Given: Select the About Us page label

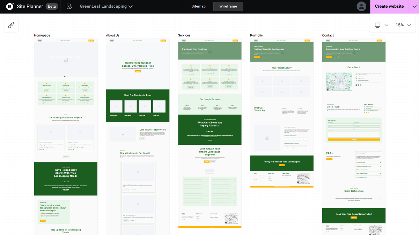Looking at the screenshot, I should click(113, 35).
